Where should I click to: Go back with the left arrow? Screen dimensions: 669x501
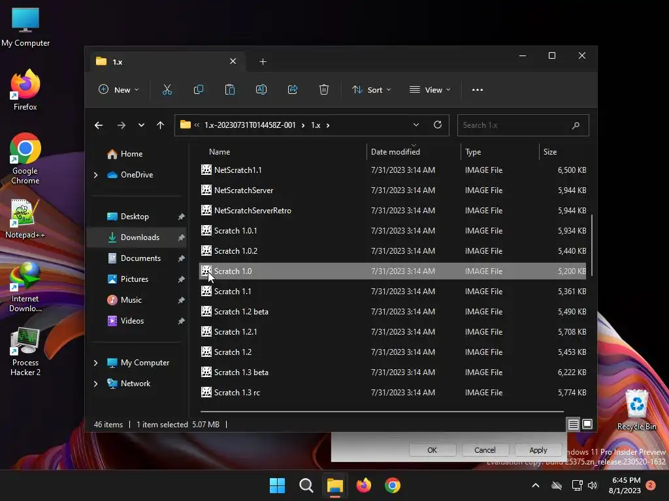pos(99,125)
